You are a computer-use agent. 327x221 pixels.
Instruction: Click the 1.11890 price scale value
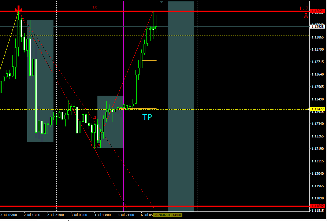click(317, 198)
